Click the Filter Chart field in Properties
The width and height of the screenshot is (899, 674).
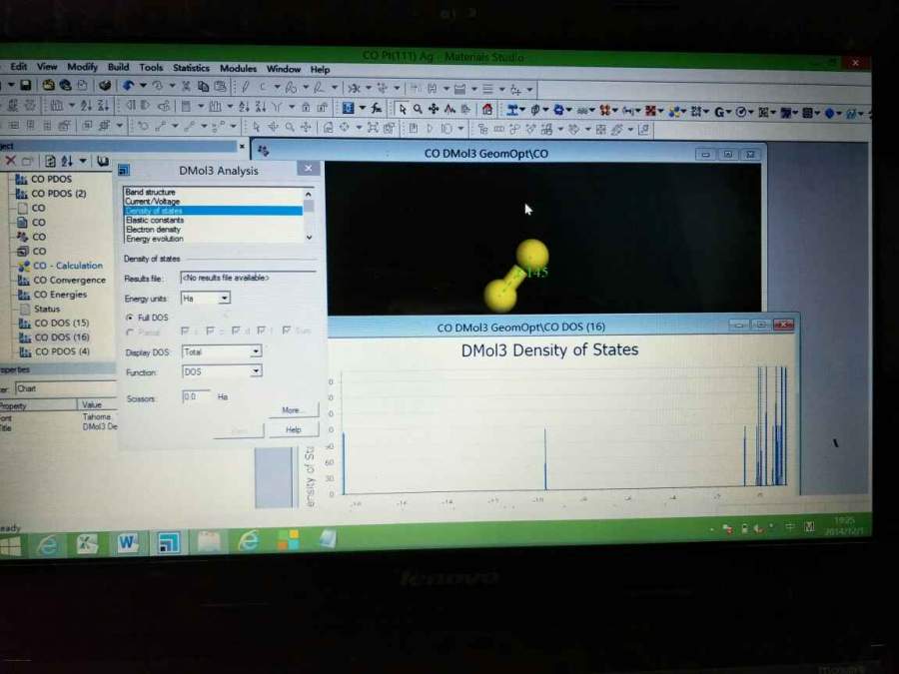65,388
